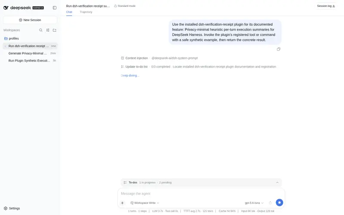344x215 pixels.
Task: Click the 1 turns status entry
Action: [132, 211]
